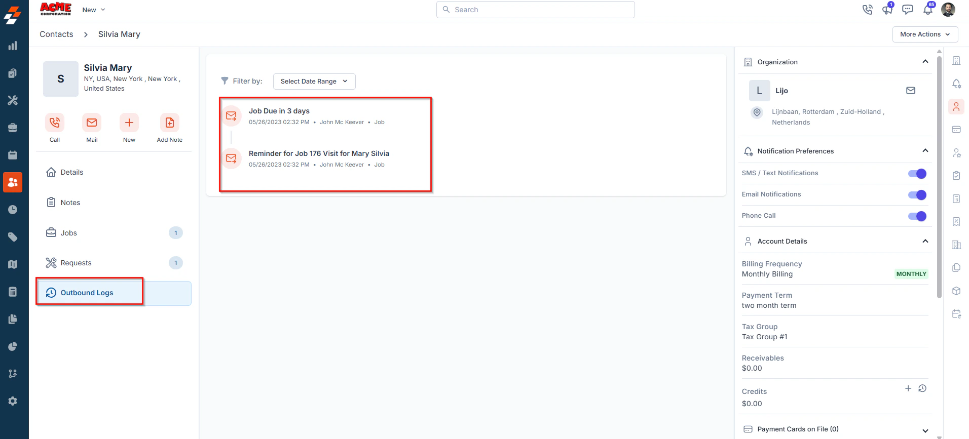Open the tools wrench icon in left sidebar

pyautogui.click(x=13, y=100)
